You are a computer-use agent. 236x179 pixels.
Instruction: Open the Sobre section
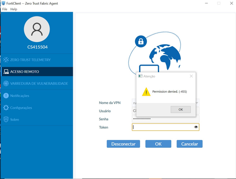pos(37,120)
